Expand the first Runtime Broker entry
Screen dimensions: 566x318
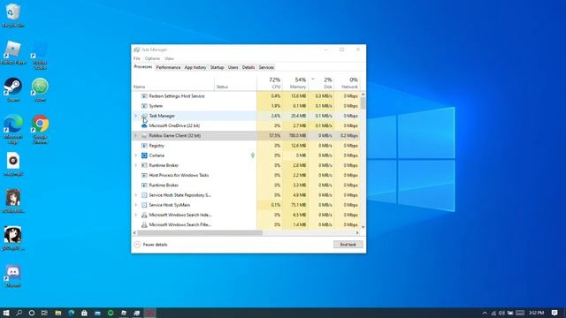click(x=136, y=165)
